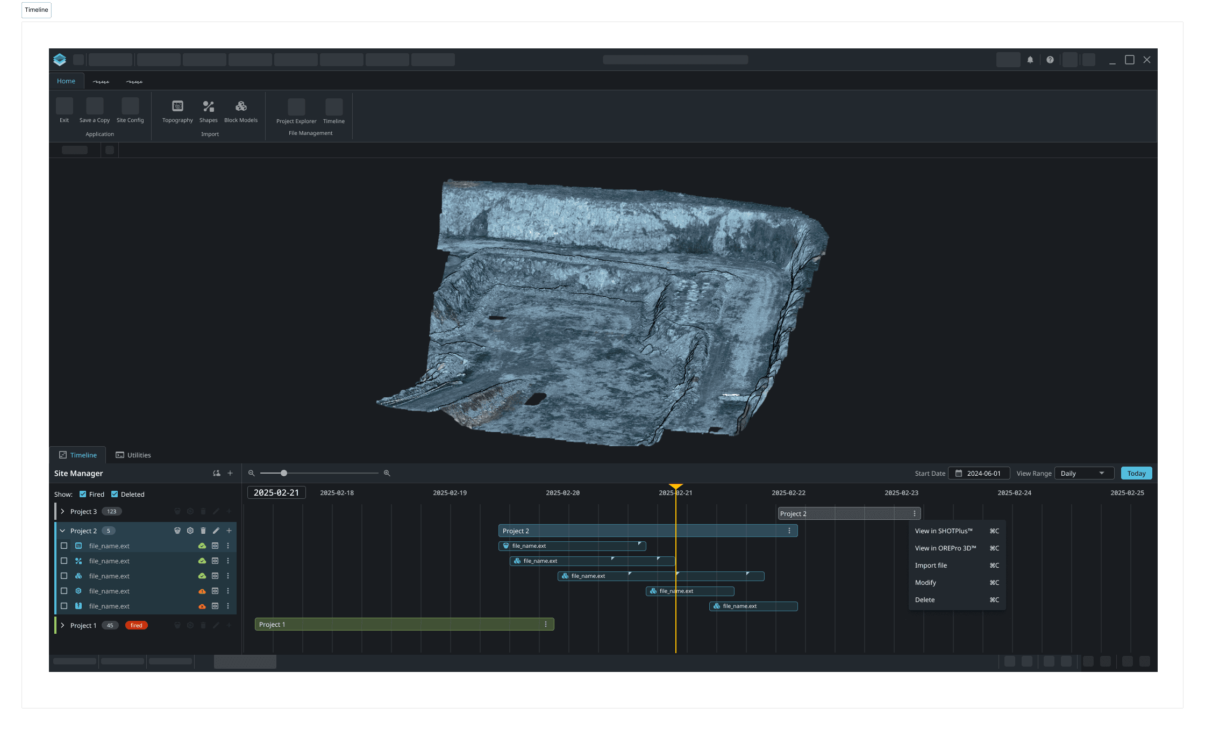This screenshot has width=1205, height=730.
Task: Click the Shapes import icon
Action: [208, 106]
